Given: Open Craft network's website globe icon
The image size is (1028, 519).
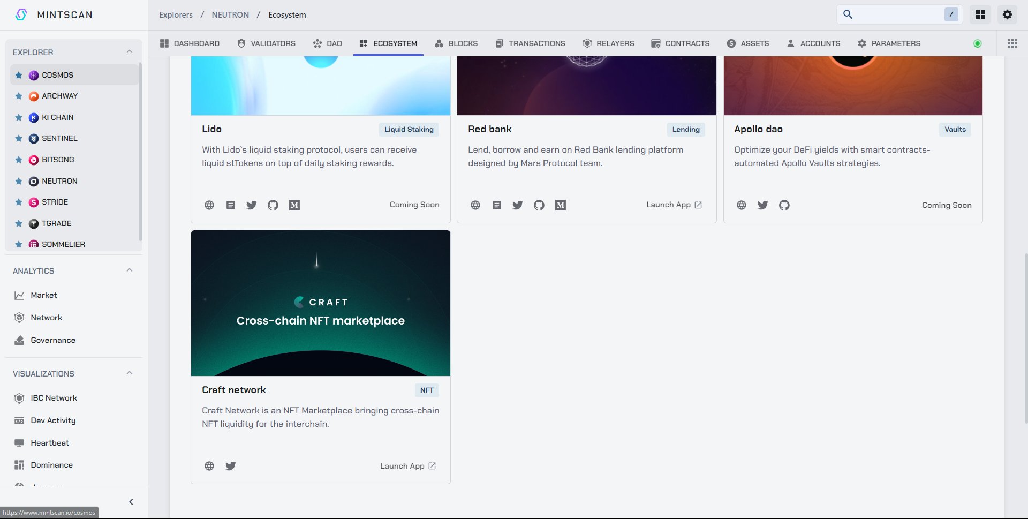Looking at the screenshot, I should (x=209, y=466).
